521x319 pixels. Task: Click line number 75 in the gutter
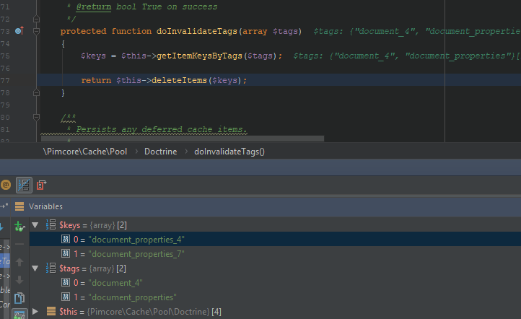(5, 56)
